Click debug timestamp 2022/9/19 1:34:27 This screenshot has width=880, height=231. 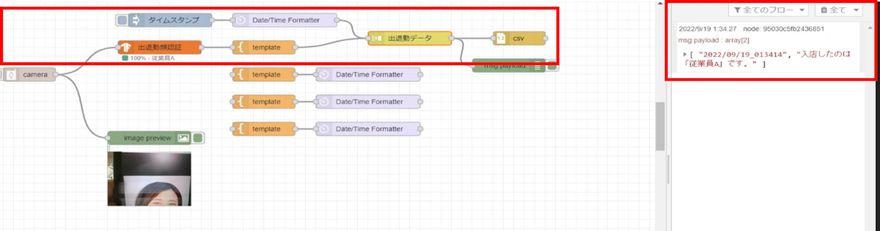pos(707,29)
